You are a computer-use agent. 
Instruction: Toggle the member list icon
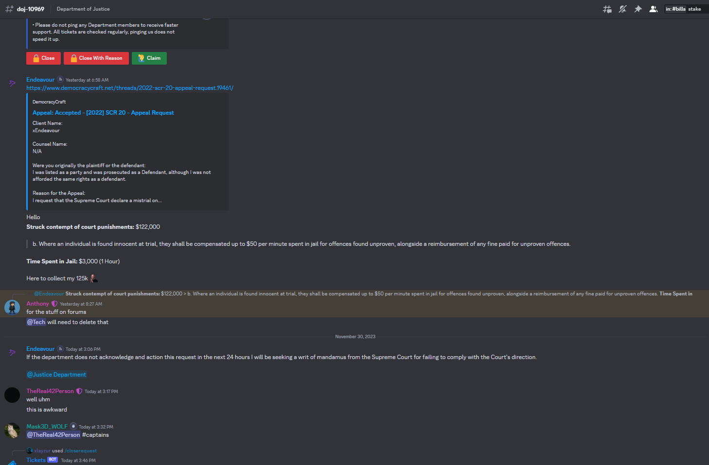tap(654, 9)
